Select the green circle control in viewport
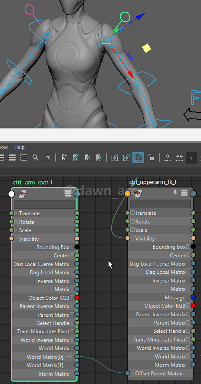 [125, 17]
